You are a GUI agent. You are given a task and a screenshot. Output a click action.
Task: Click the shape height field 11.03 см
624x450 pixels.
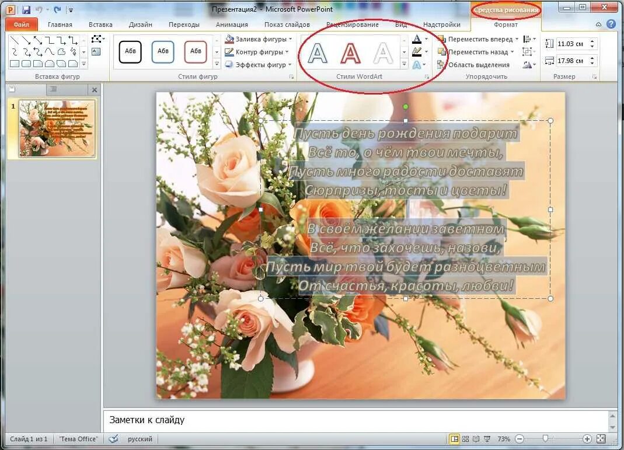click(x=571, y=44)
